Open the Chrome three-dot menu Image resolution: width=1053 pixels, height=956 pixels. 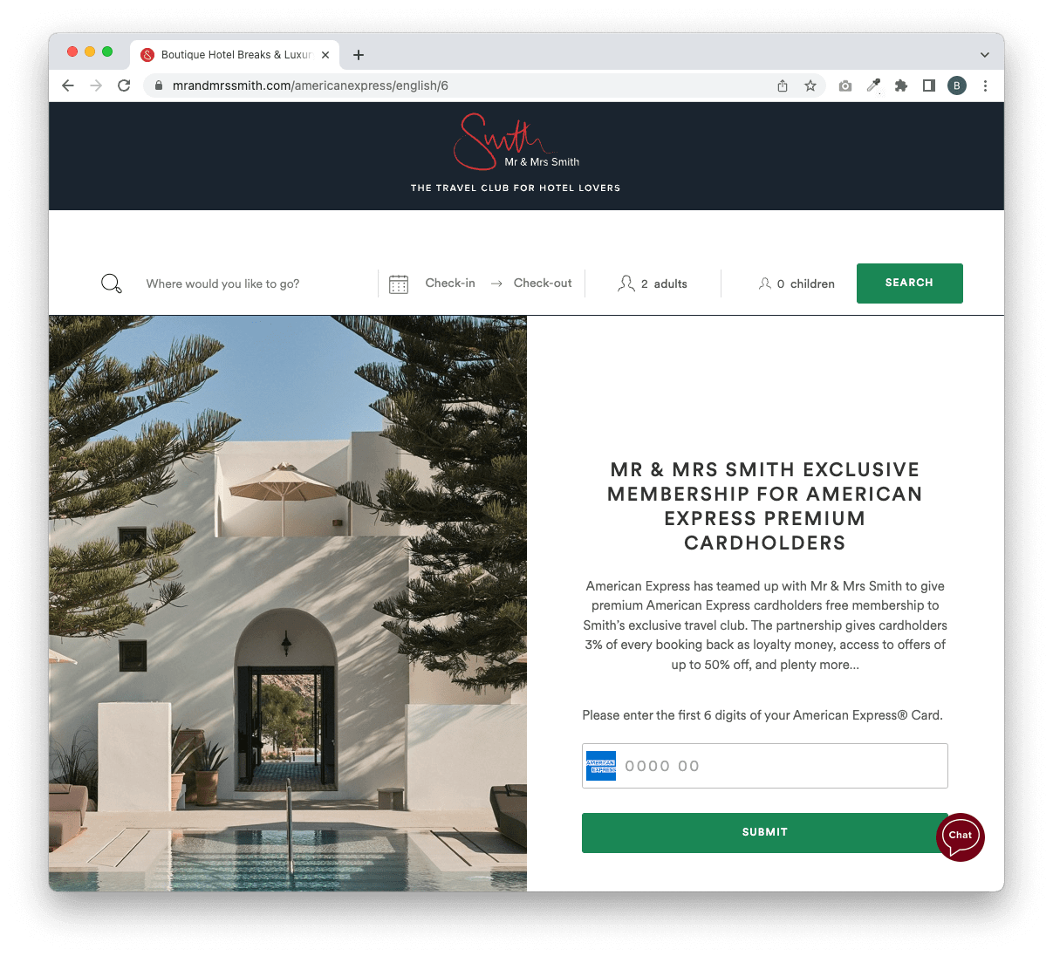pos(985,85)
